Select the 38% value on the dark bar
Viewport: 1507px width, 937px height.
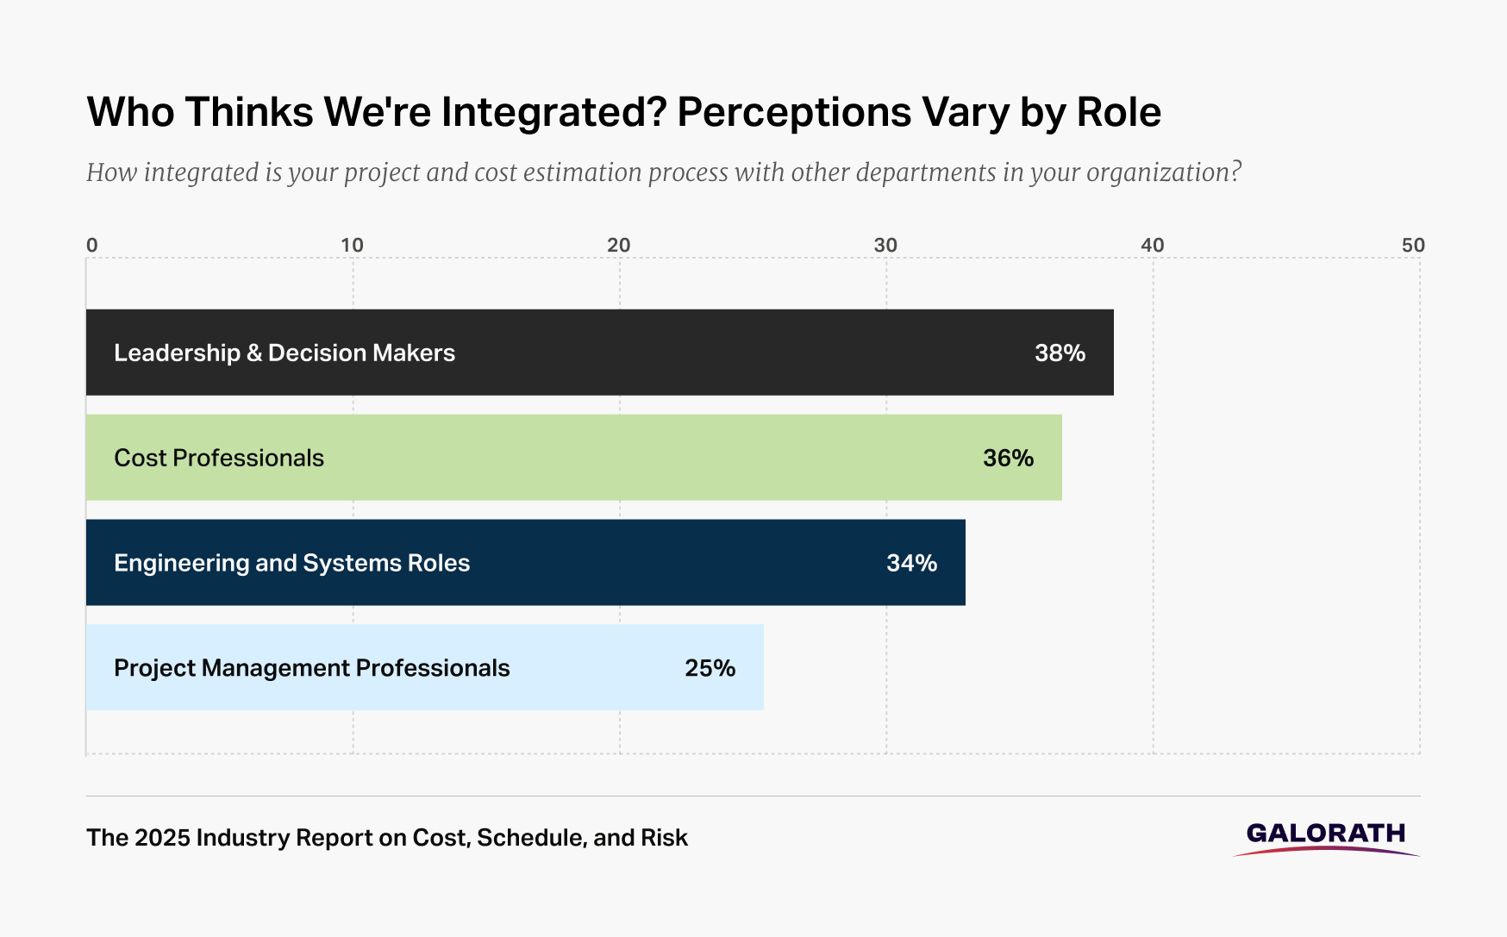[1060, 353]
